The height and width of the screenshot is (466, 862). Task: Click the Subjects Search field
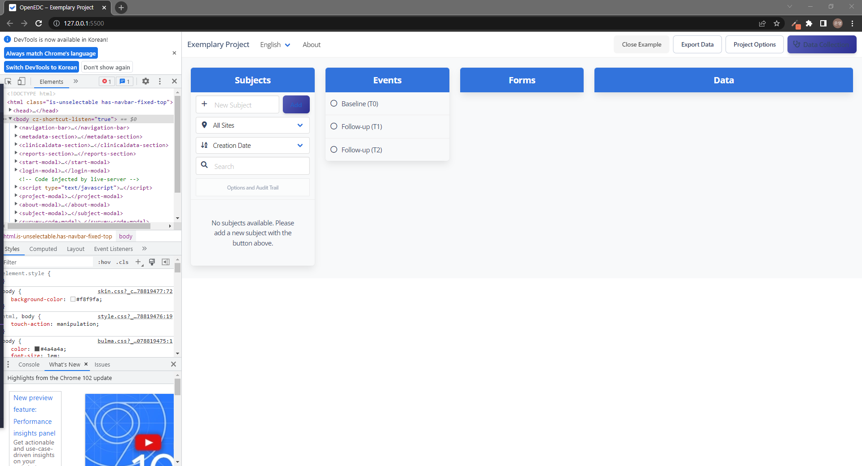[x=253, y=166]
